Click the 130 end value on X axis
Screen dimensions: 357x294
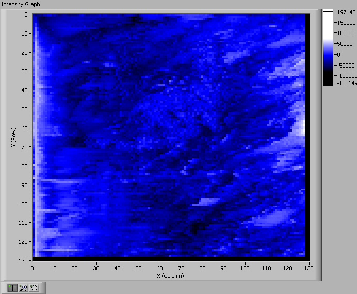309,268
